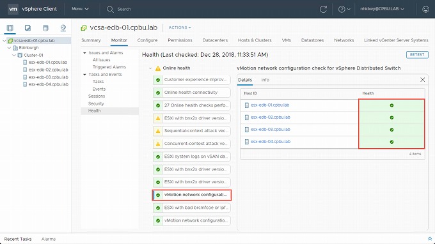435x244 pixels.
Task: Switch to the Configure tab
Action: click(x=147, y=40)
